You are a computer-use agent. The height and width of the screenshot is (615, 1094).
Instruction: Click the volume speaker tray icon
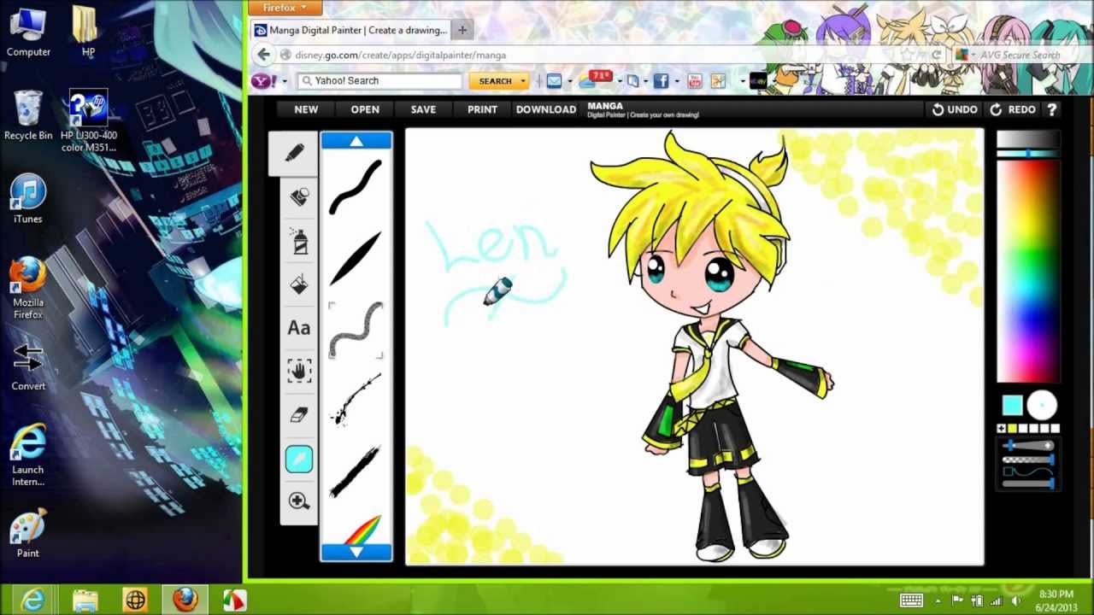click(1016, 600)
